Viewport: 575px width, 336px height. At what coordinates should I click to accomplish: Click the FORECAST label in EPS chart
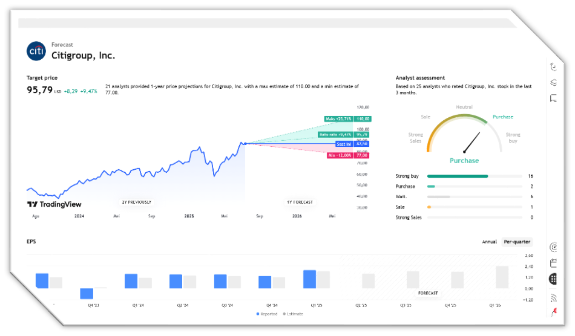tap(428, 293)
